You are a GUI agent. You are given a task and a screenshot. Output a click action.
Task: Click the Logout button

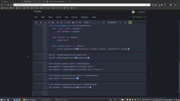141,12
